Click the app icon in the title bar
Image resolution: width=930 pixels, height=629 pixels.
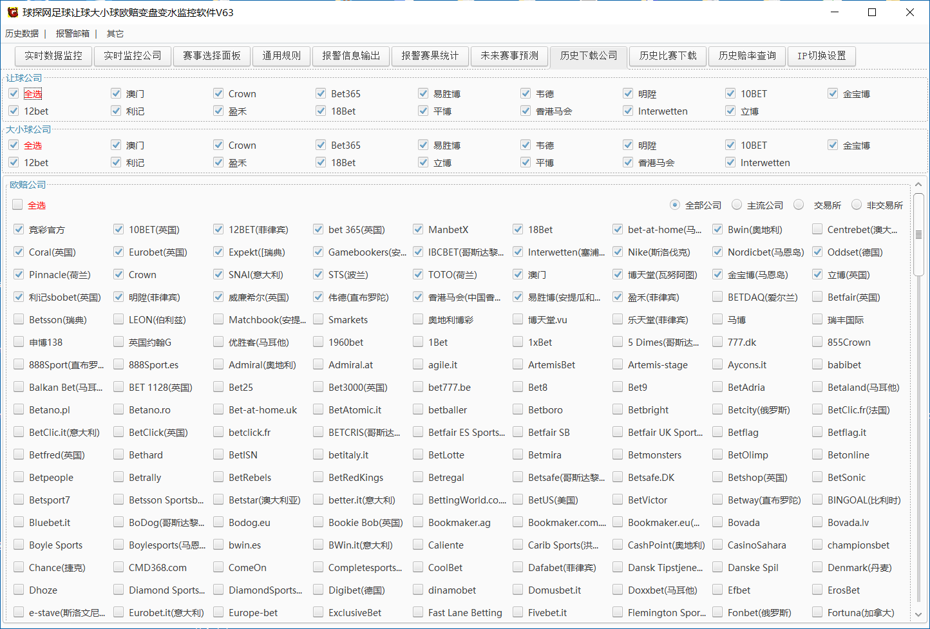point(12,12)
